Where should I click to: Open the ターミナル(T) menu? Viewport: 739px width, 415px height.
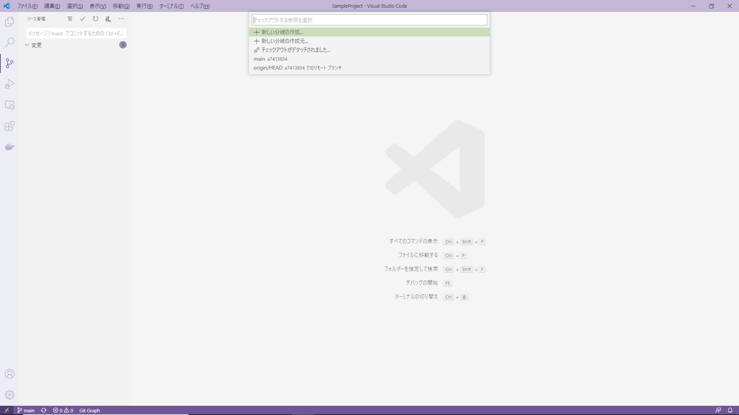pyautogui.click(x=171, y=6)
